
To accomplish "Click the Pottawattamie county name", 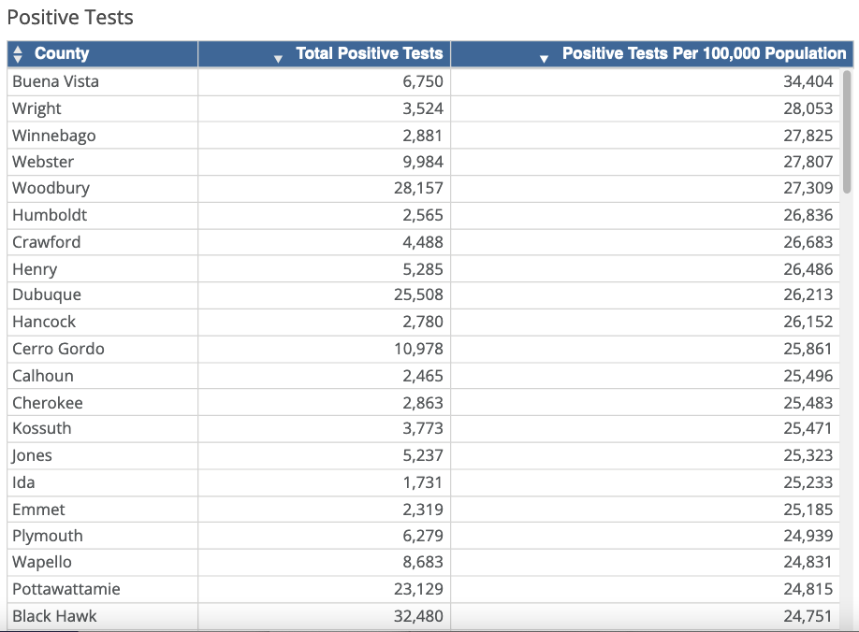I will pyautogui.click(x=66, y=589).
